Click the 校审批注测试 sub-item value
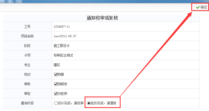 coord(63,55)
